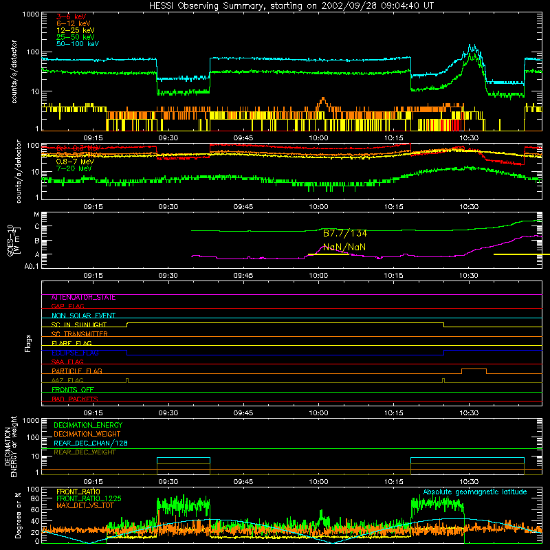Click the vertical Flags axis label
550x550 pixels.
pos(28,344)
